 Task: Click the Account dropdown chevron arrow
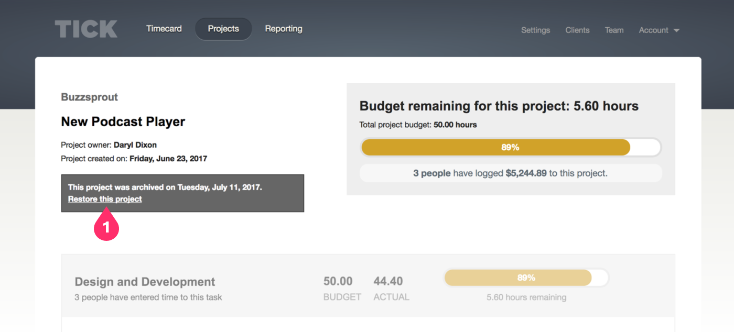676,30
